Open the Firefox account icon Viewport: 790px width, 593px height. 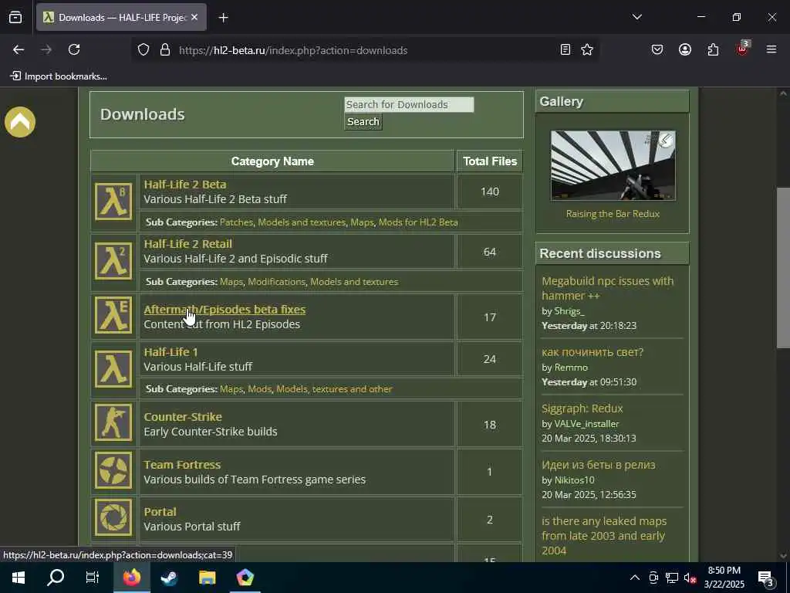(685, 49)
